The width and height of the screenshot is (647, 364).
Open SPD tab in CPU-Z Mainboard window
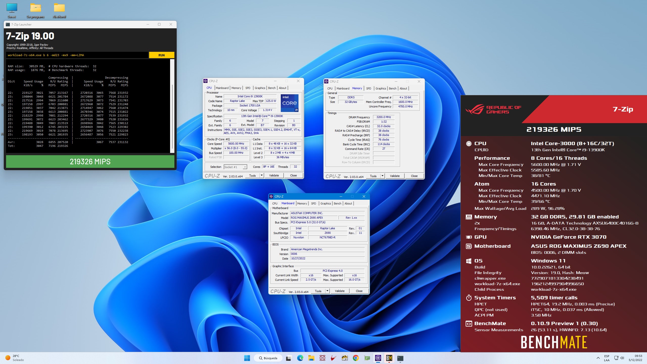click(313, 203)
